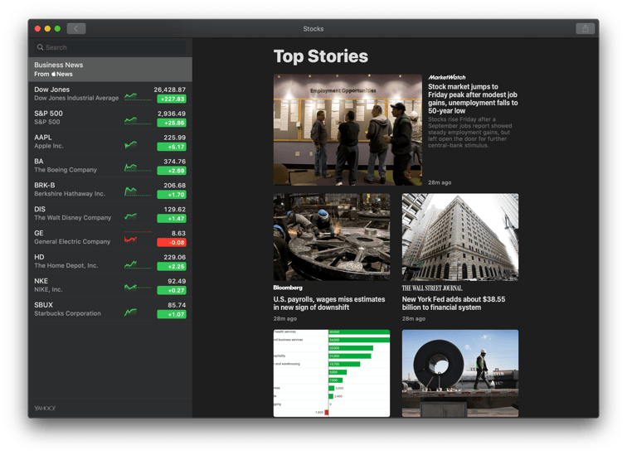Click the GE price 8.63
This screenshot has height=455, width=627.
[x=178, y=233]
